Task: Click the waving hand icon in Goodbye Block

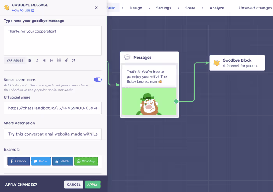Action: [216, 63]
